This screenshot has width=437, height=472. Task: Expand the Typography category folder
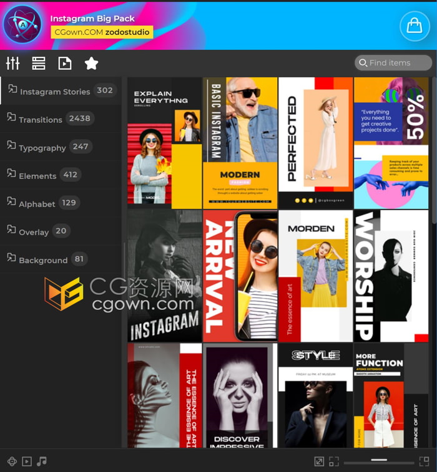(x=42, y=148)
